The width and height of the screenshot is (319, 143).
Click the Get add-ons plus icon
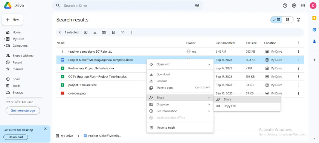[x=314, y=60]
